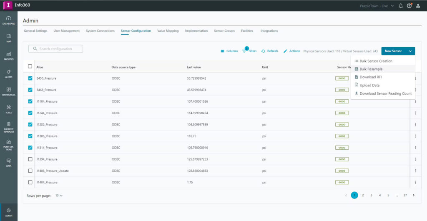This screenshot has height=221, width=427.
Task: Select Download RFI menu item
Action: pyautogui.click(x=383, y=77)
